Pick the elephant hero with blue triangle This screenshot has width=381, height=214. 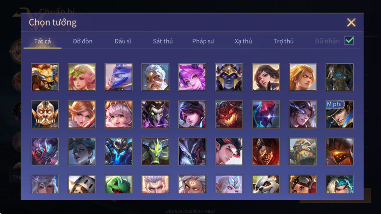coord(340,77)
